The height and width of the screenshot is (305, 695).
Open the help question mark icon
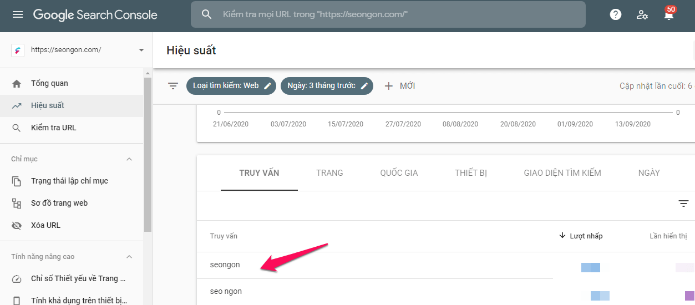click(616, 15)
